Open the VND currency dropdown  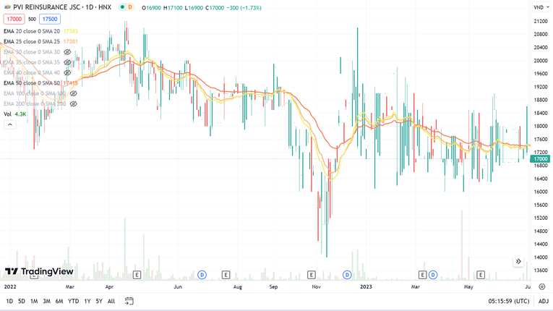[x=540, y=7]
